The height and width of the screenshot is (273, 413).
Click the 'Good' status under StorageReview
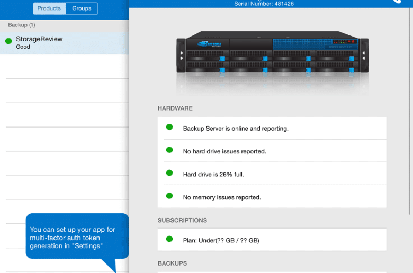23,47
